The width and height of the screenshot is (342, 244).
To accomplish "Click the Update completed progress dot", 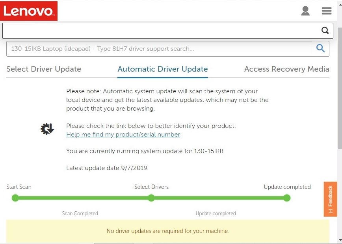I will tap(287, 198).
